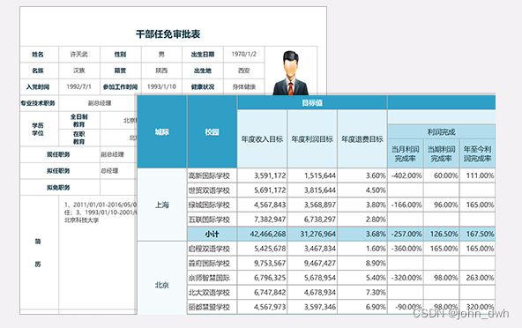Viewport: 522px width, 328px height.
Task: Click the 城际 column header
Action: point(161,132)
